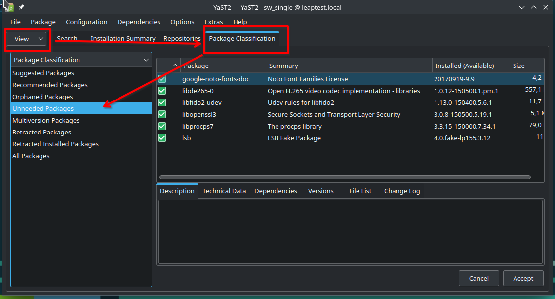Click the YaST app icon in the title bar
The image size is (555, 299).
[x=8, y=6]
